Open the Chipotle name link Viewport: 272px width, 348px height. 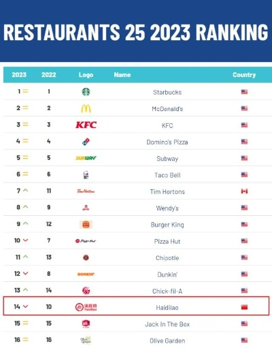coord(167,258)
